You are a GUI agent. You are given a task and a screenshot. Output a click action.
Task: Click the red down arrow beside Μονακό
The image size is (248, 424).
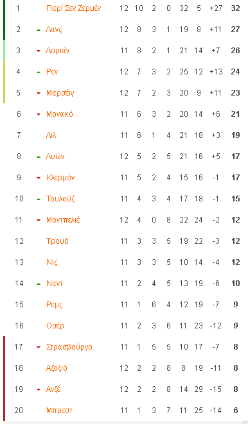39,114
